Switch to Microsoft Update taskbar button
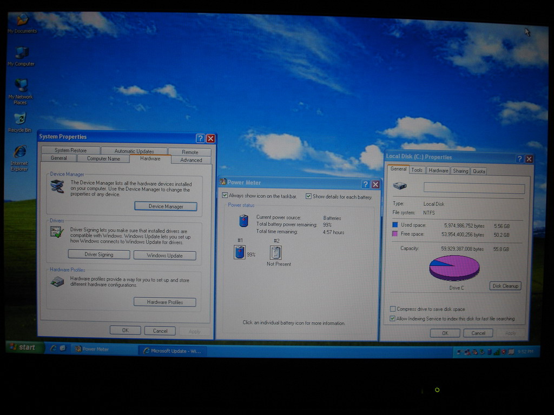 [x=173, y=351]
